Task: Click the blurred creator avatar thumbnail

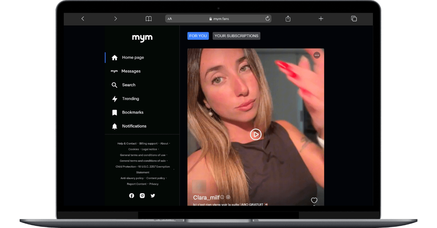Action: click(x=199, y=187)
